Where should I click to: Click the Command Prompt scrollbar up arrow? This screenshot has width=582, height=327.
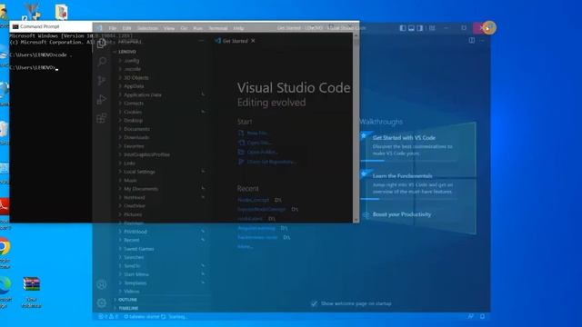click(x=356, y=35)
